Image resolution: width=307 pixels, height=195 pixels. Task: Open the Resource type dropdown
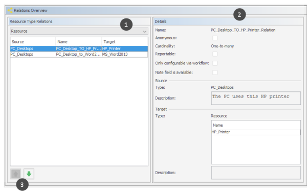click(x=79, y=31)
